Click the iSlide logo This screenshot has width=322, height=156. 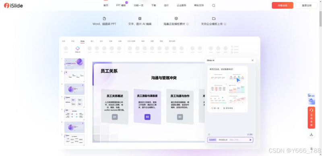click(13, 6)
